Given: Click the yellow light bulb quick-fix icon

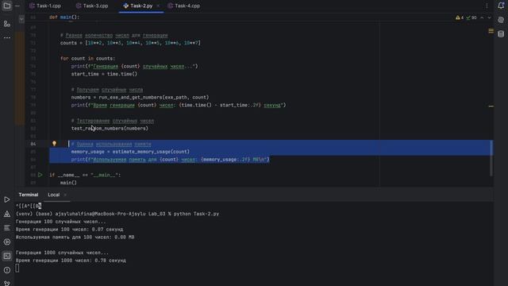Looking at the screenshot, I should pyautogui.click(x=54, y=143).
